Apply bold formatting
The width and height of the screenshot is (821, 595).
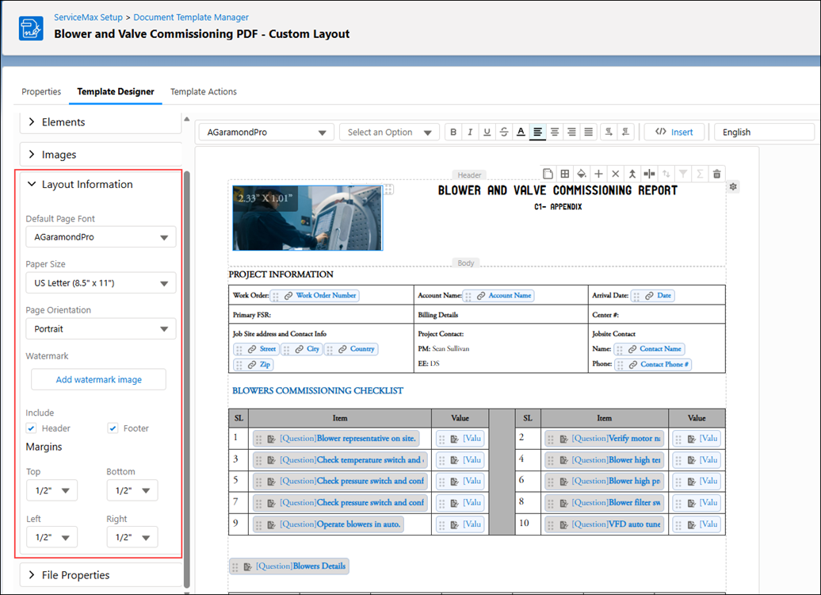click(453, 132)
